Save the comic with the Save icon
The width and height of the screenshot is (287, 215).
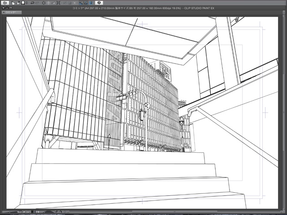click(x=23, y=3)
